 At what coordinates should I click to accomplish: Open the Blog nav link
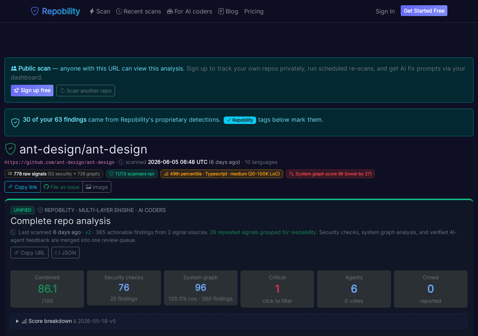pyautogui.click(x=228, y=11)
